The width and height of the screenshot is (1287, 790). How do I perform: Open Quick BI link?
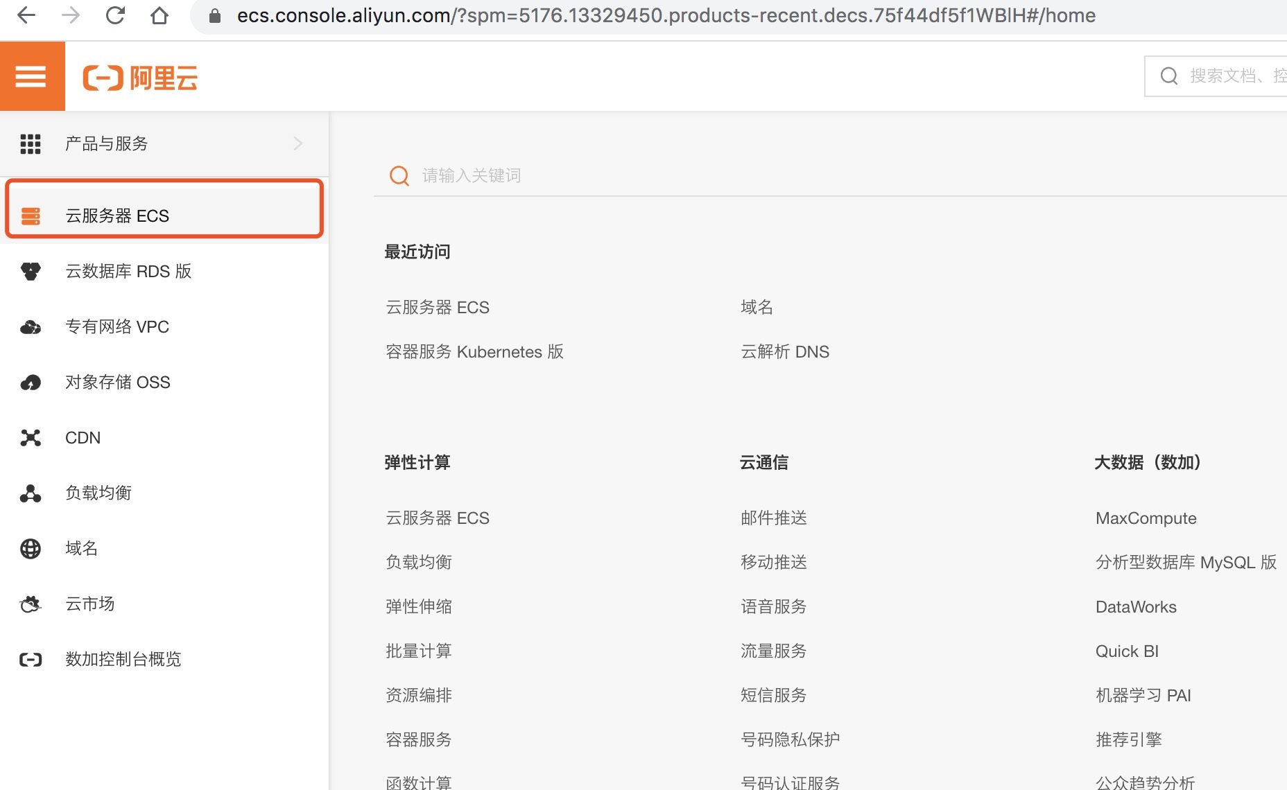pos(1127,651)
